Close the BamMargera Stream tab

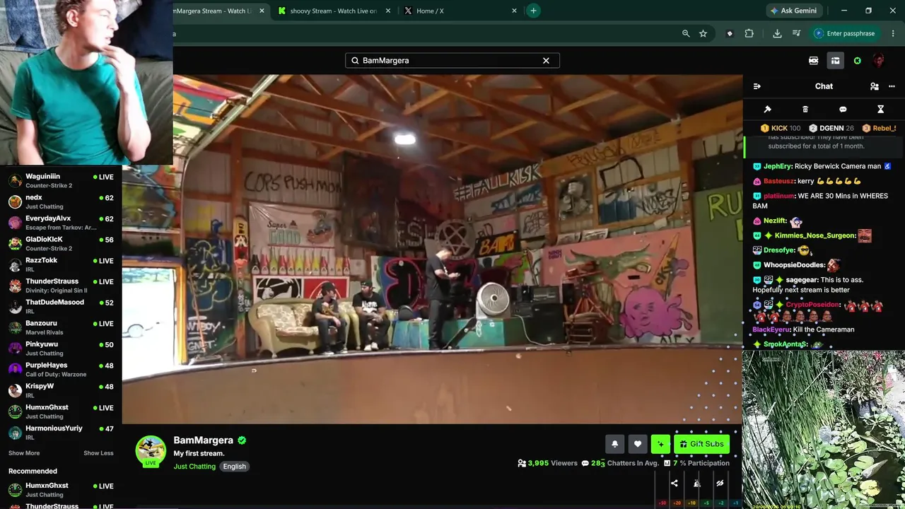pyautogui.click(x=262, y=11)
